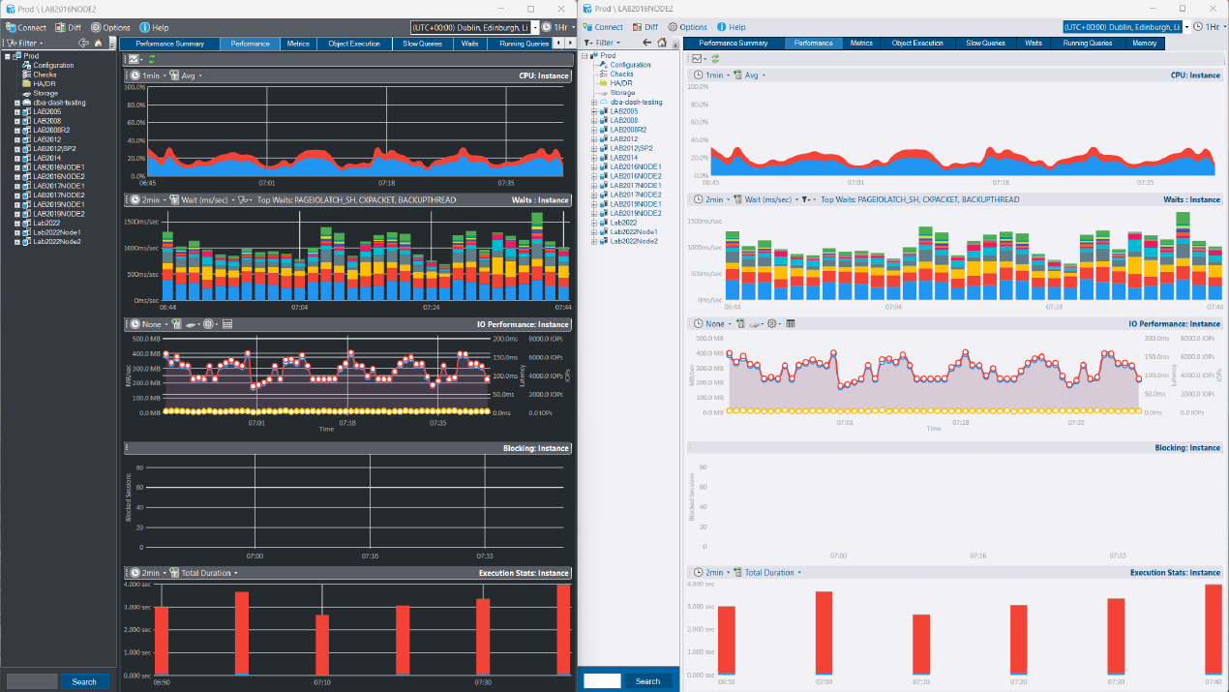
Task: Click the green refresh icon in light window
Action: tap(715, 59)
